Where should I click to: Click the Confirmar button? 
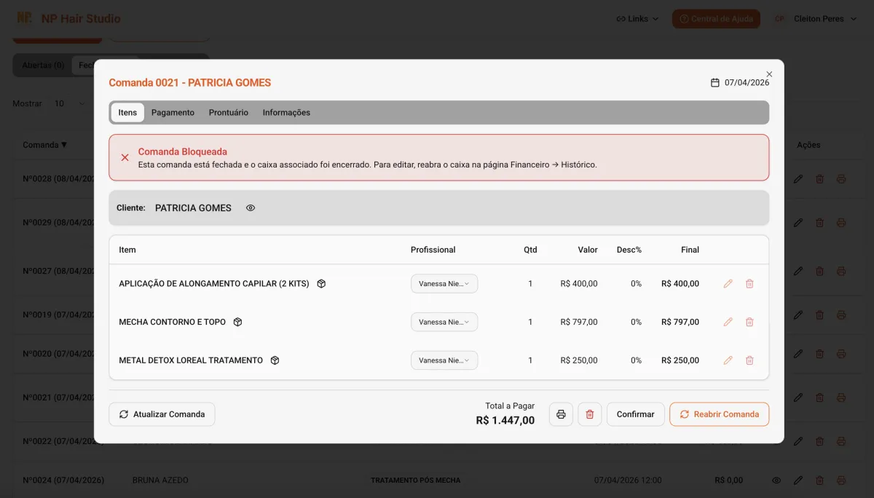[635, 414]
